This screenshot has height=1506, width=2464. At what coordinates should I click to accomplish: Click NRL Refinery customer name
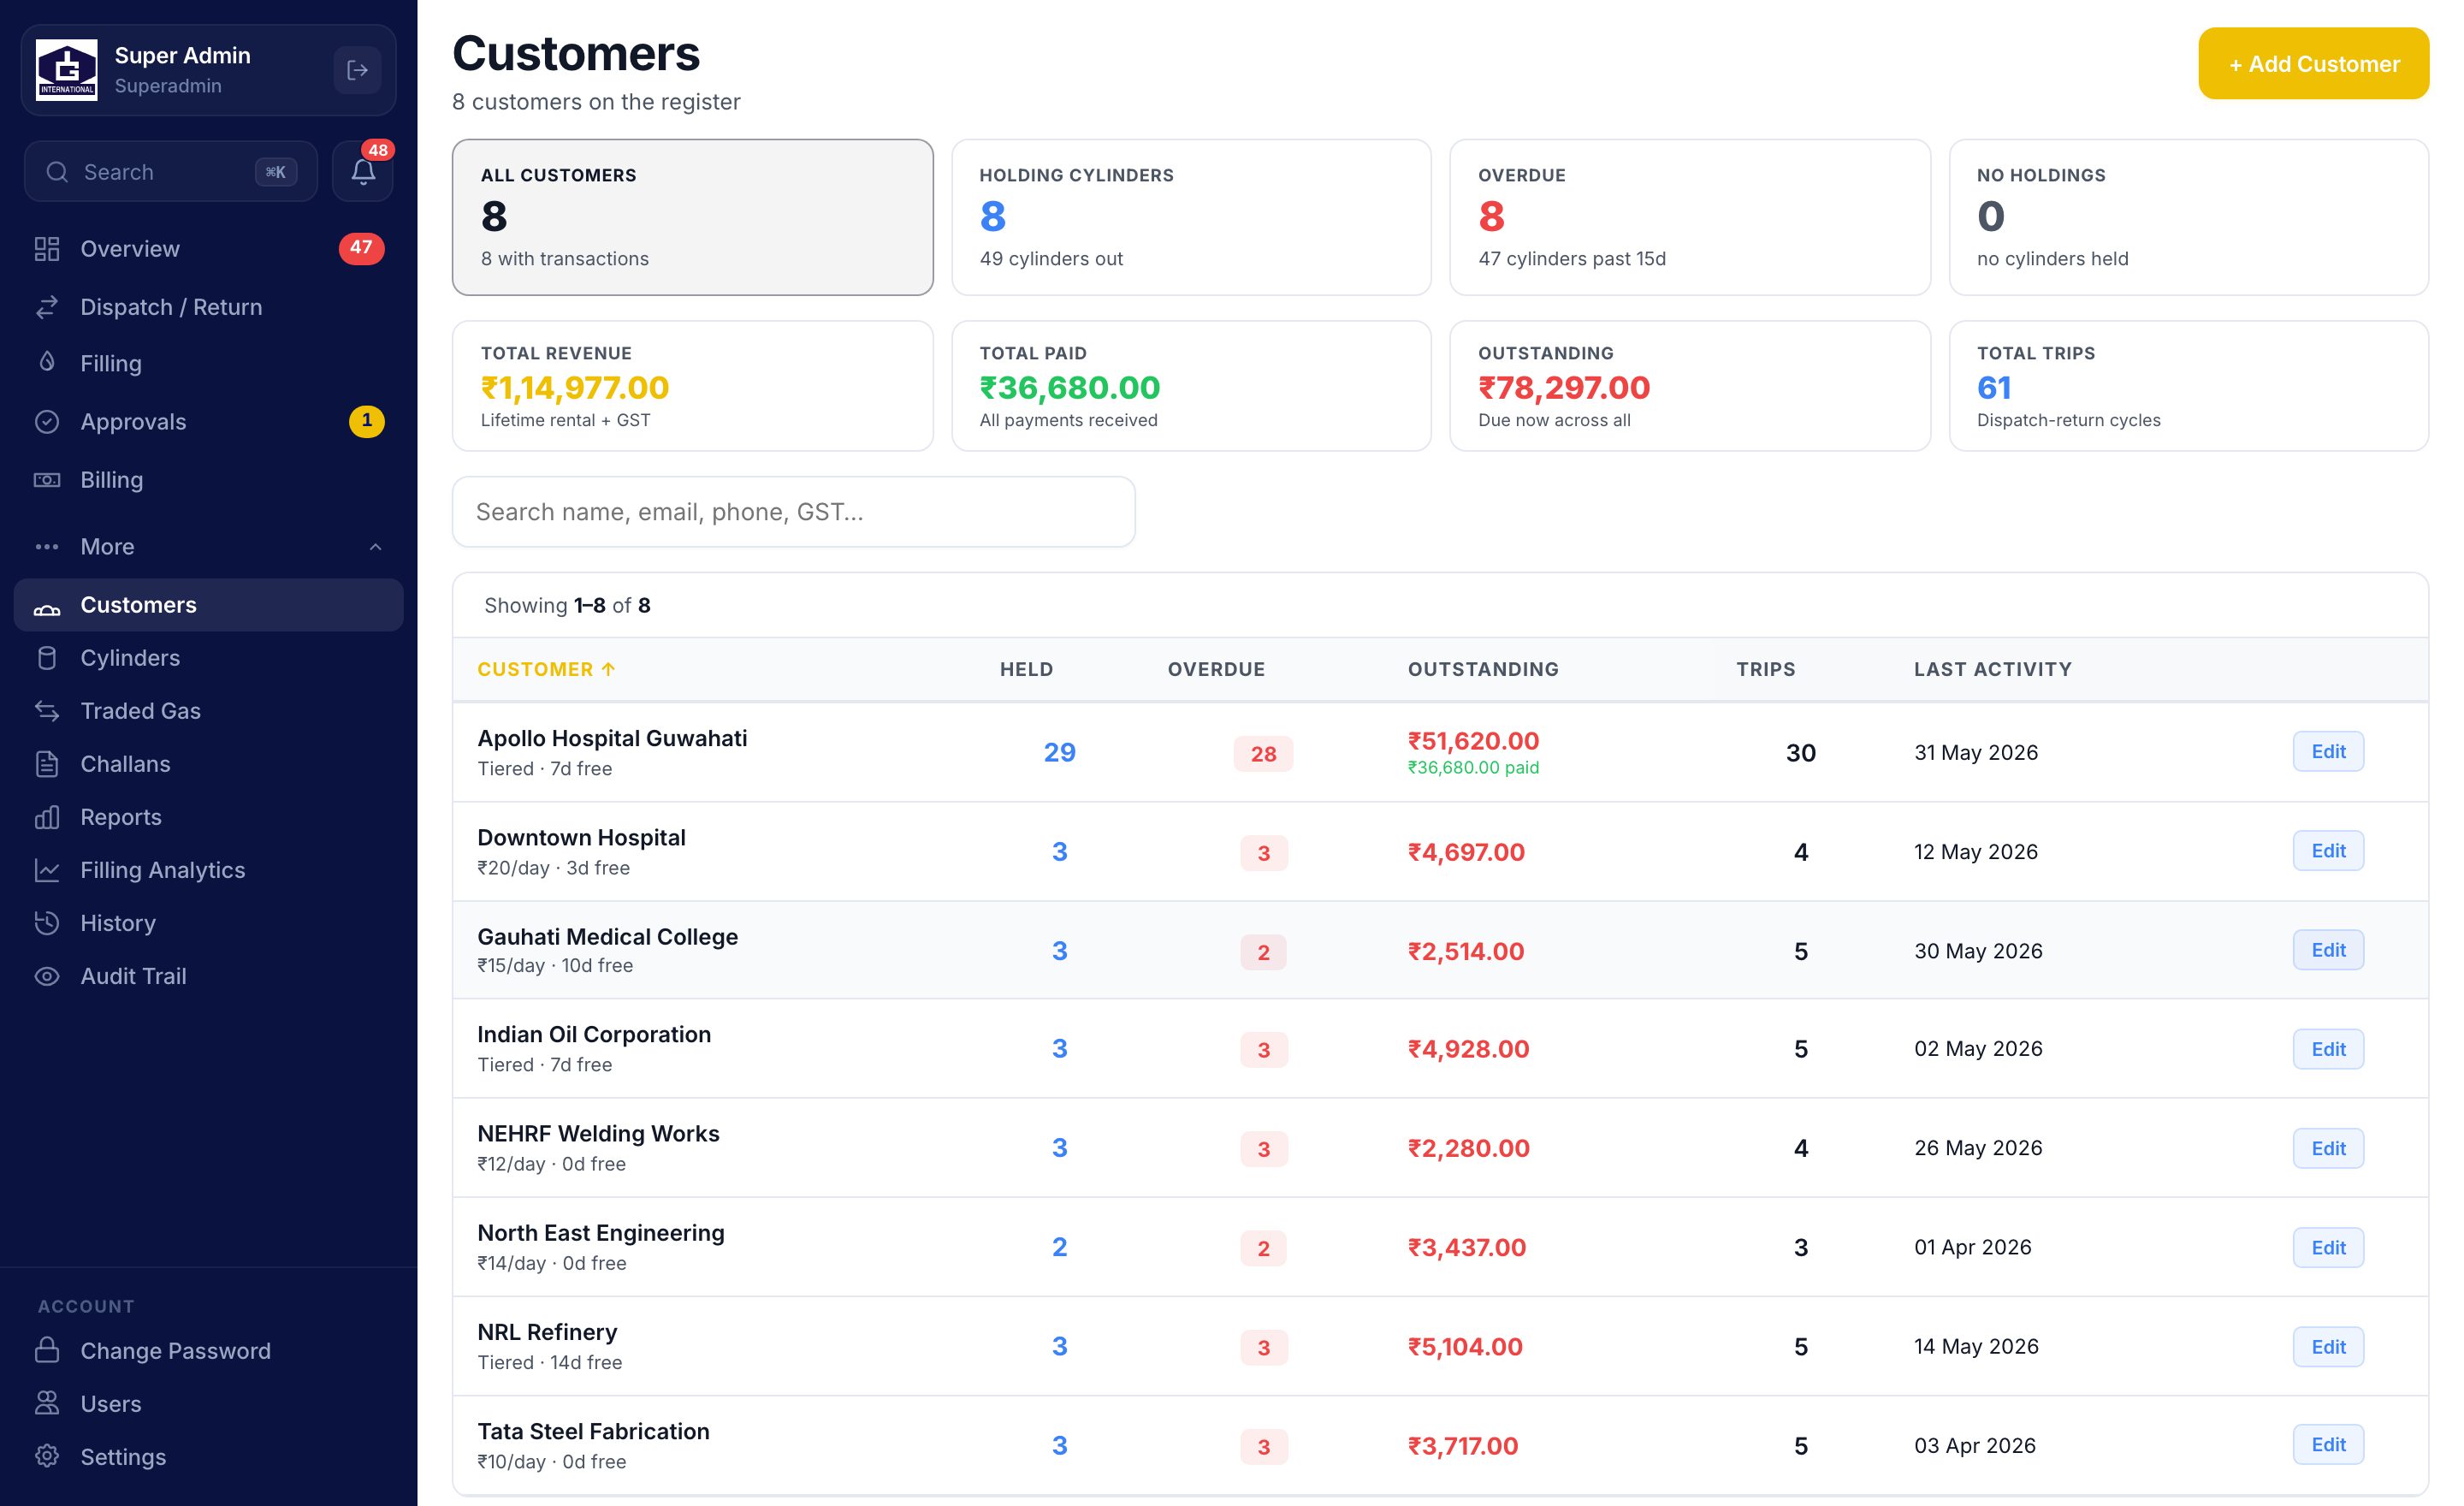[547, 1332]
